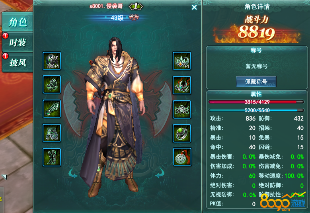Click the blue mana bar 5200/5540

[x=256, y=110]
